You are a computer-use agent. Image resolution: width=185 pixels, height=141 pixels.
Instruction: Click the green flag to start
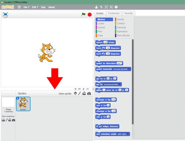point(84,14)
